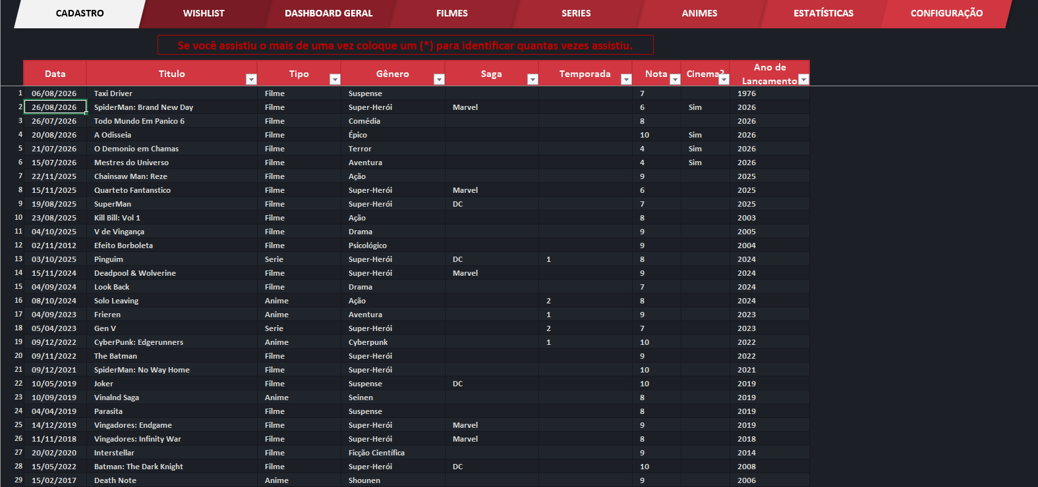Screen dimensions: 1038x487
Task: Open the CONFIGURAÇÃO tab
Action: click(x=946, y=13)
